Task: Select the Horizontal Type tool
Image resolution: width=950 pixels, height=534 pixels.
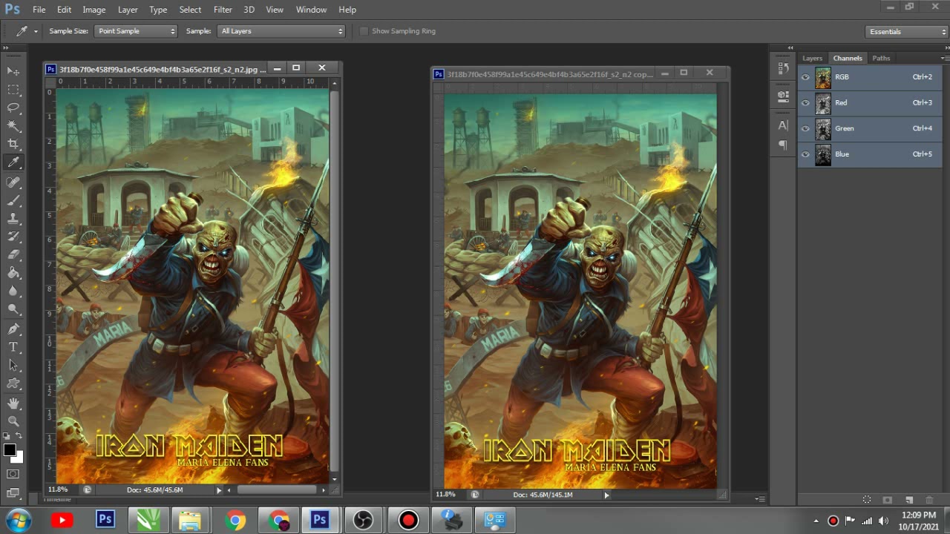Action: [13, 347]
